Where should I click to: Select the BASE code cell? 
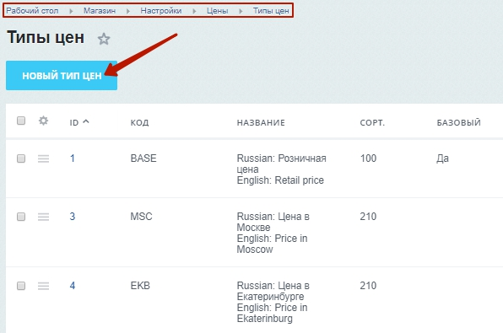(x=143, y=158)
